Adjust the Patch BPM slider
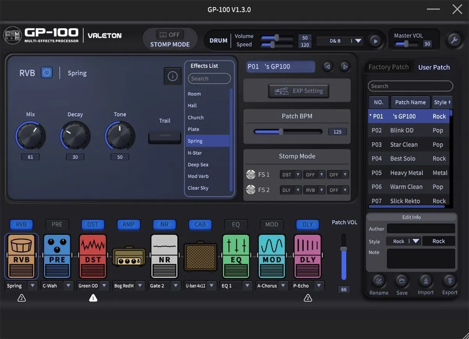The height and width of the screenshot is (339, 469). 288,132
